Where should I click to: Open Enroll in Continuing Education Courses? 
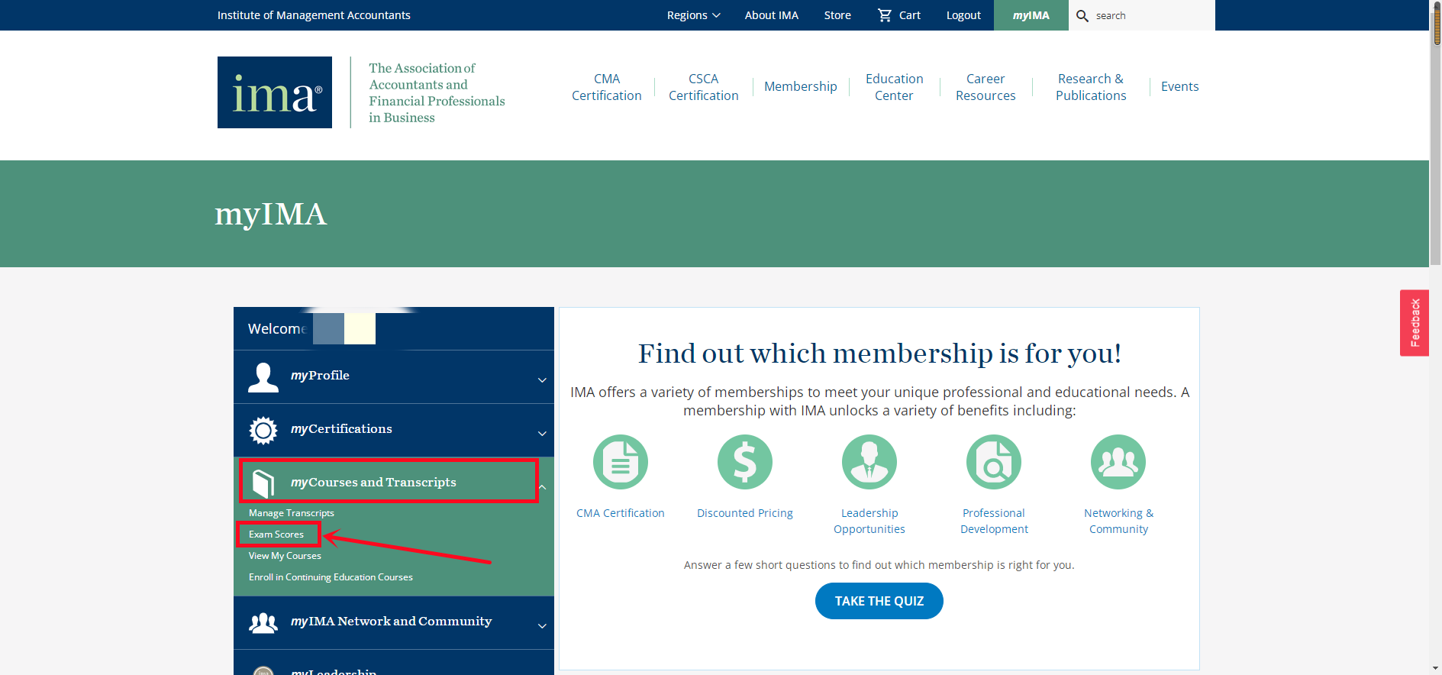pyautogui.click(x=331, y=577)
